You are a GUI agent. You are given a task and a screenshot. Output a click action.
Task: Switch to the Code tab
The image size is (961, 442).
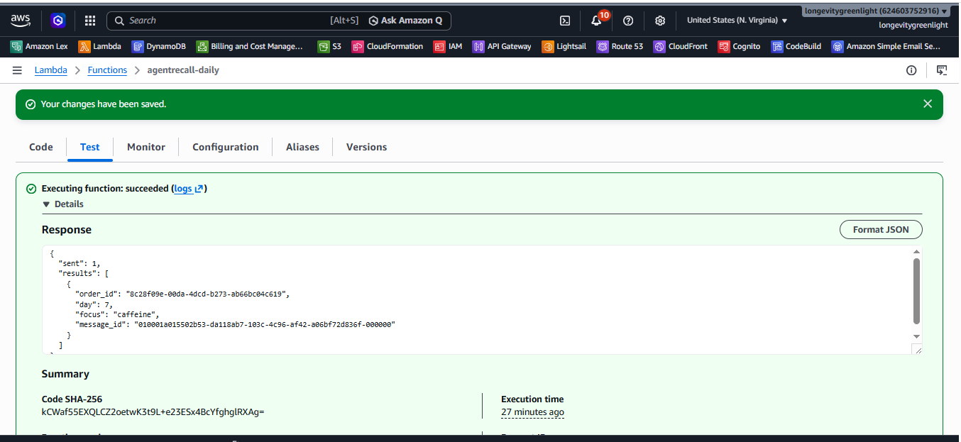click(41, 147)
